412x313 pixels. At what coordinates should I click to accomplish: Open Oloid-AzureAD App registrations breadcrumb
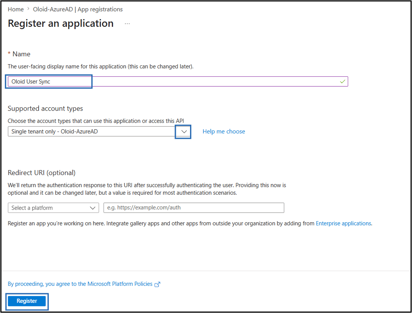(78, 10)
